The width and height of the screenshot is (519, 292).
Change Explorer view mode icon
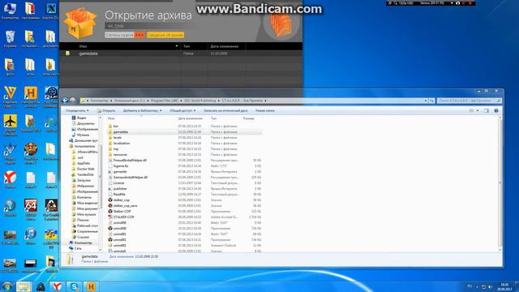click(x=471, y=110)
